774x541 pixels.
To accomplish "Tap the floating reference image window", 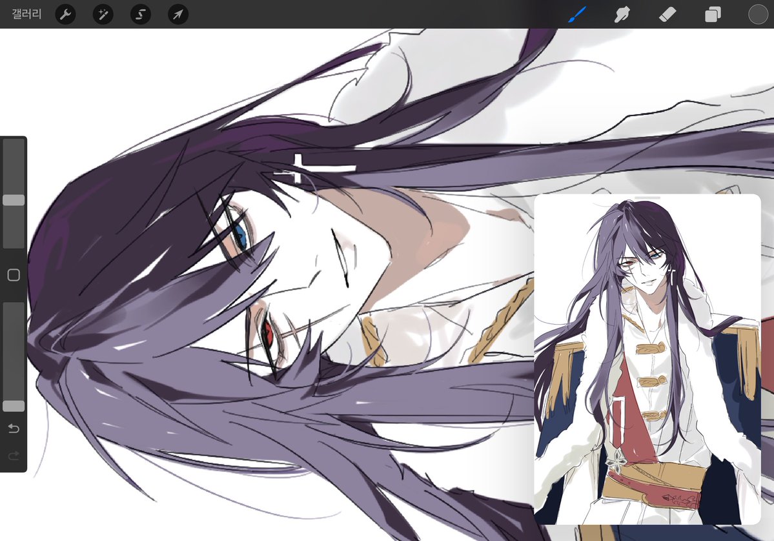I will pyautogui.click(x=647, y=360).
